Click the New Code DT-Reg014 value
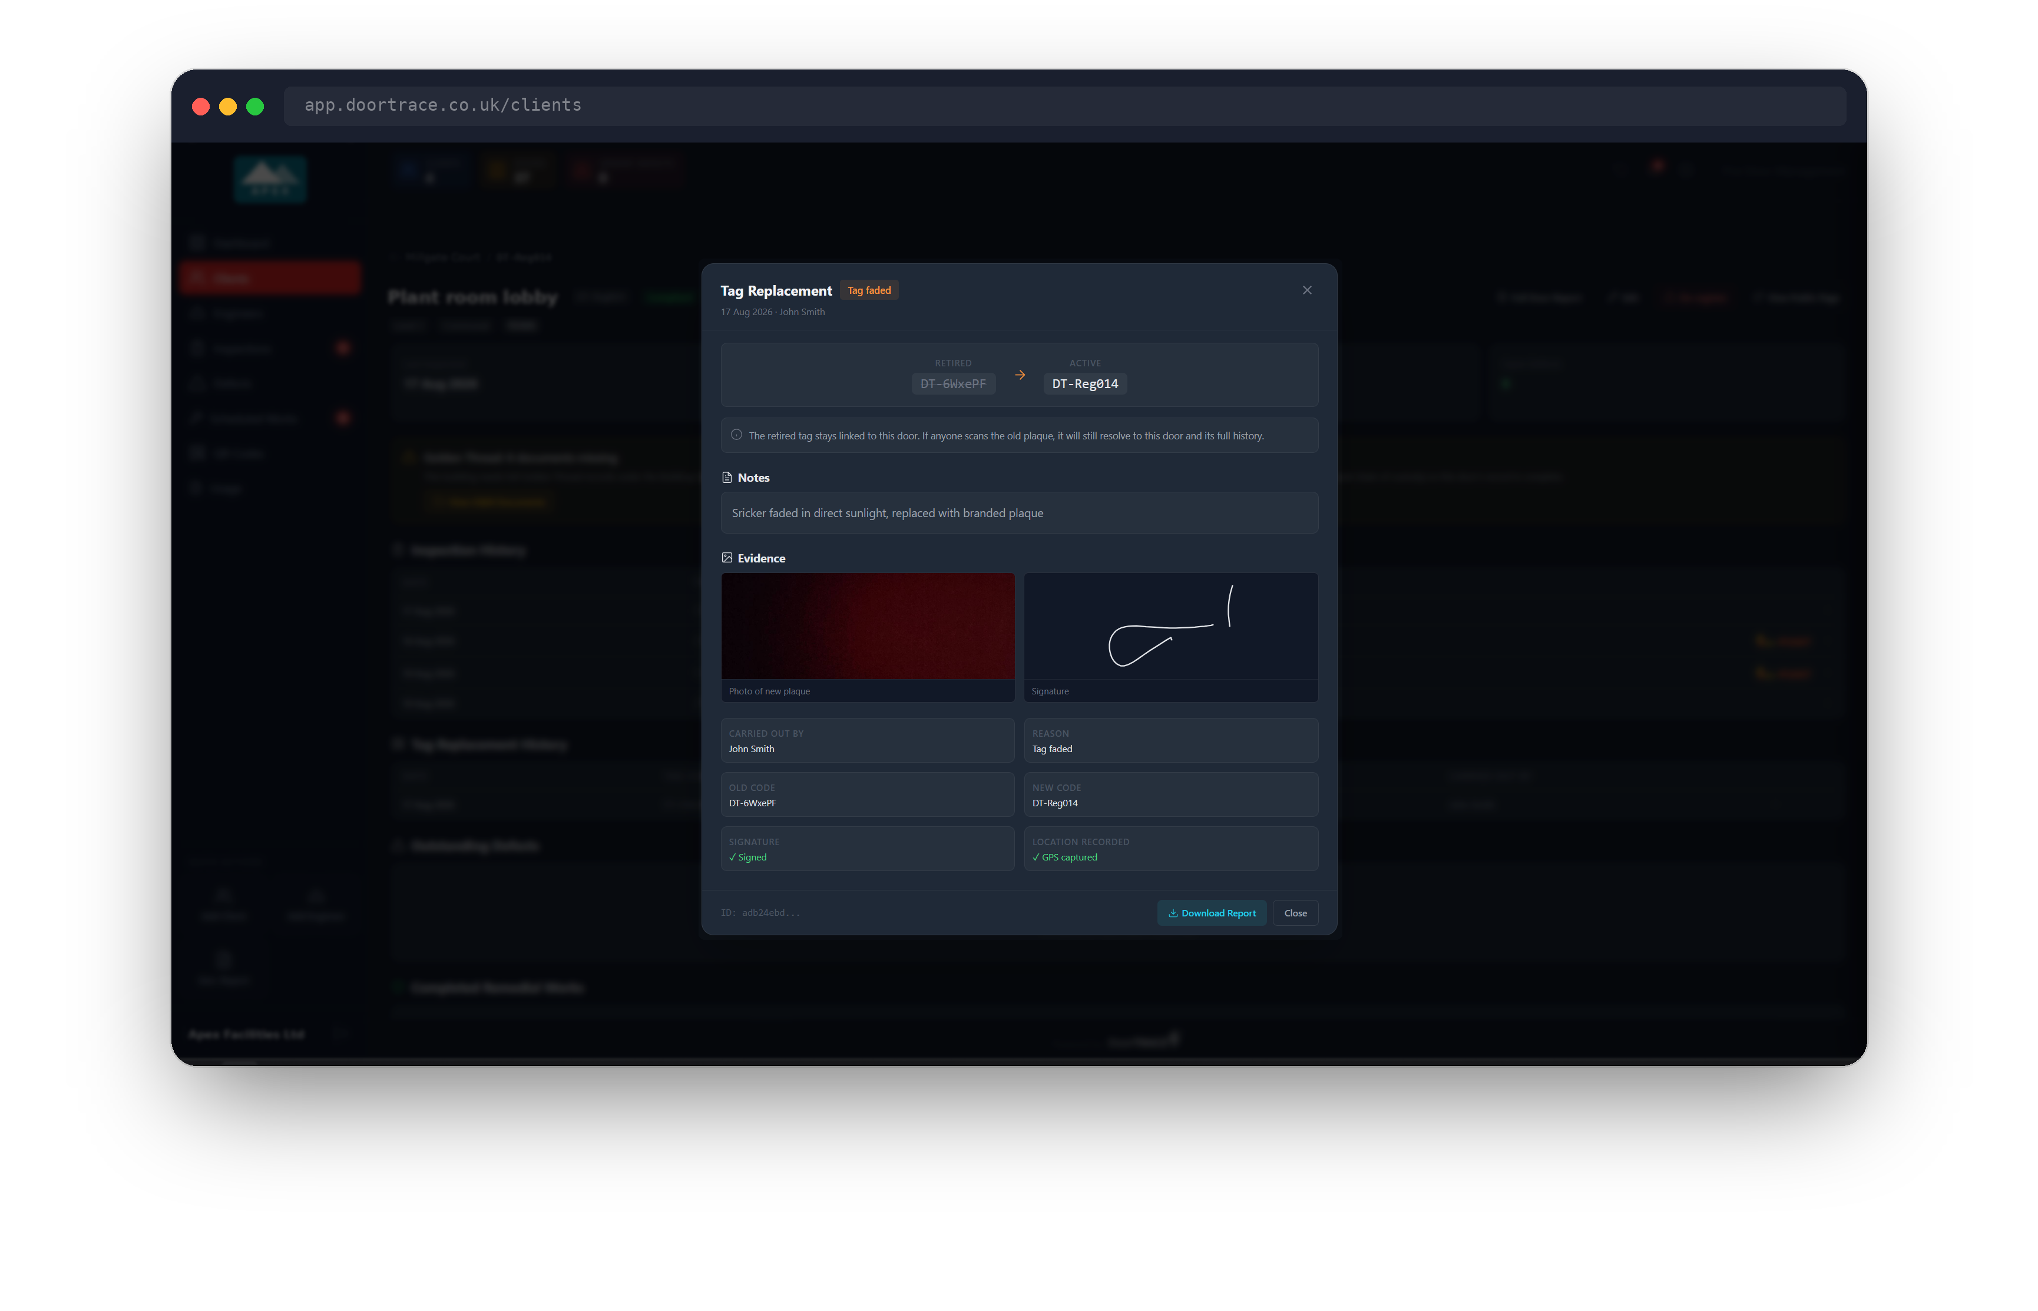Screen dimensions: 2038x1311 pyautogui.click(x=1055, y=803)
